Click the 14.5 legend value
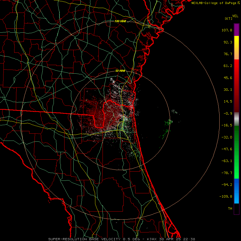 coord(228,101)
